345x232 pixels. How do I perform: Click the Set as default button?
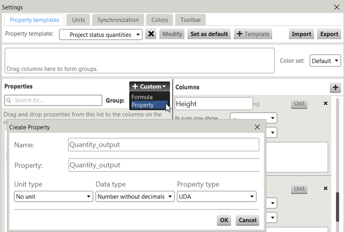[x=209, y=34]
